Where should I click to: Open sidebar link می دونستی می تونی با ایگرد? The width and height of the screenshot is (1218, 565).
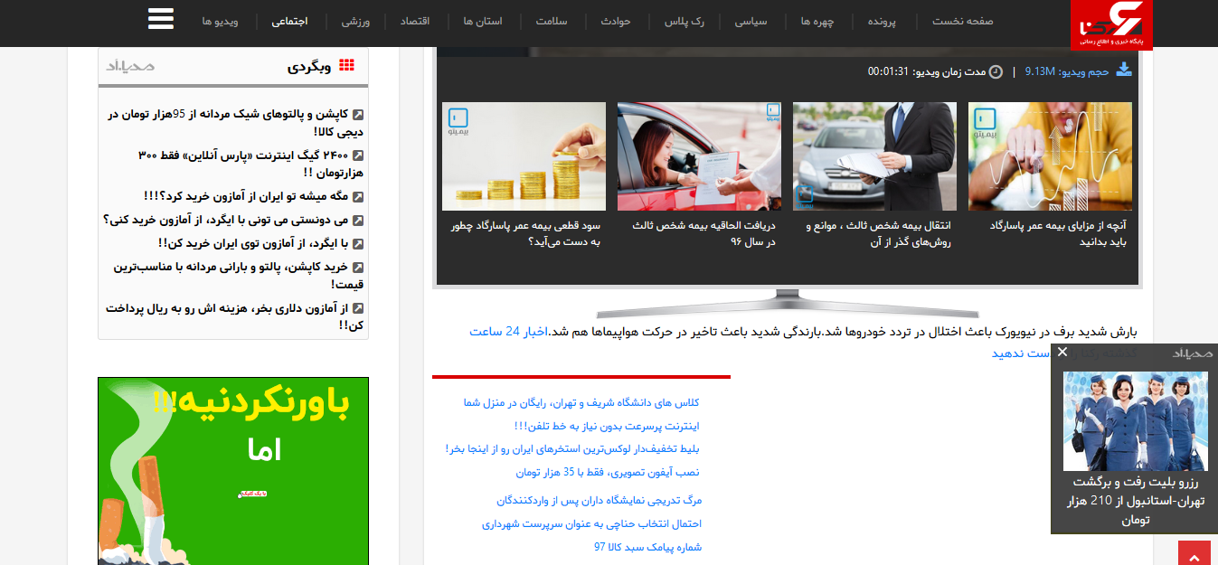click(x=226, y=220)
